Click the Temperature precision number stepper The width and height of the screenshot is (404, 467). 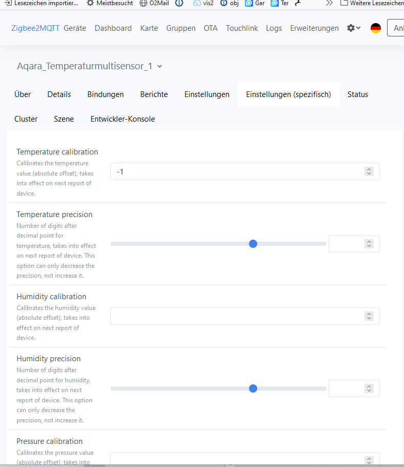pyautogui.click(x=369, y=244)
